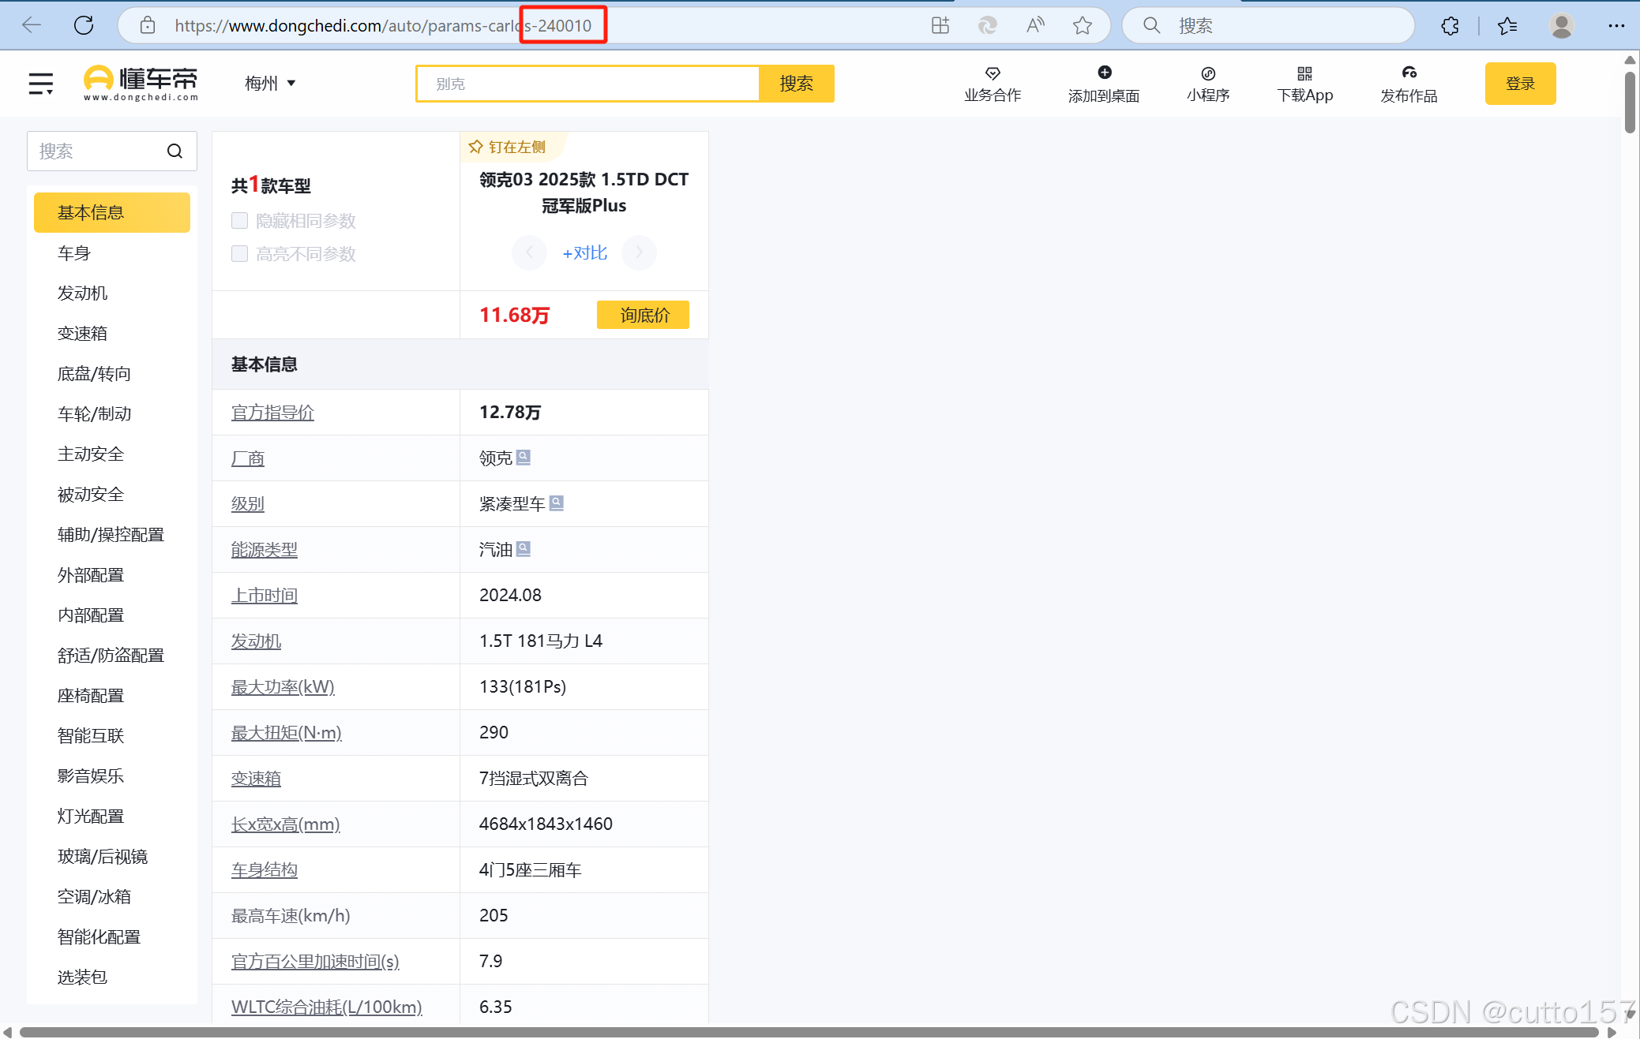Click the browser refresh icon
This screenshot has width=1640, height=1039.
tap(84, 25)
